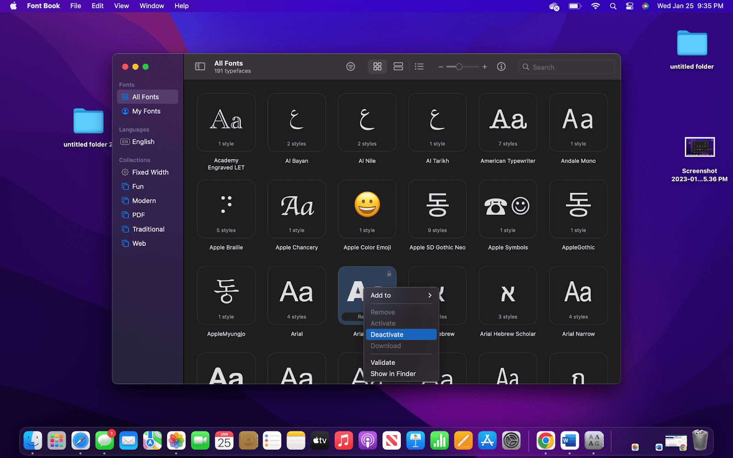733x458 pixels.
Task: Select All Fonts in the sidebar
Action: 148,97
